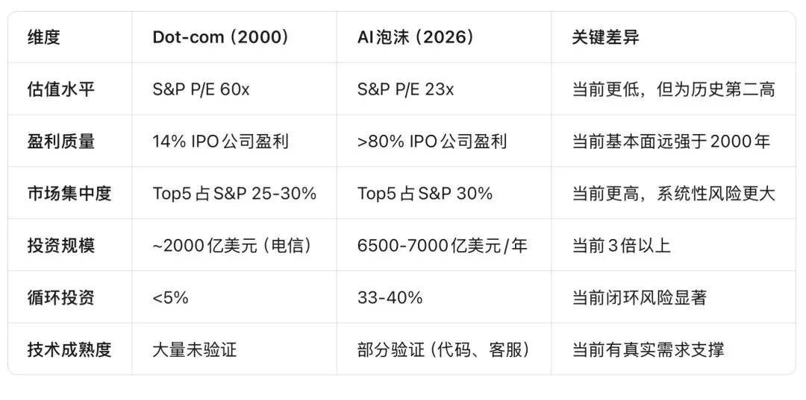Click the 14% IPO公司盈利 cell
This screenshot has width=806, height=400.
(x=220, y=141)
